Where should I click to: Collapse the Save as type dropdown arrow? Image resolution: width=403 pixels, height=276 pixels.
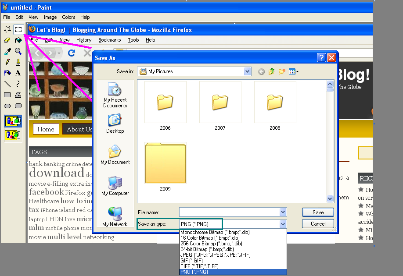click(x=283, y=224)
